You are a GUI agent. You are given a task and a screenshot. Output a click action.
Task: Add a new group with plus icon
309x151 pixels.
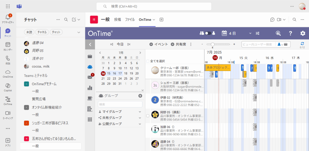coord(140,96)
